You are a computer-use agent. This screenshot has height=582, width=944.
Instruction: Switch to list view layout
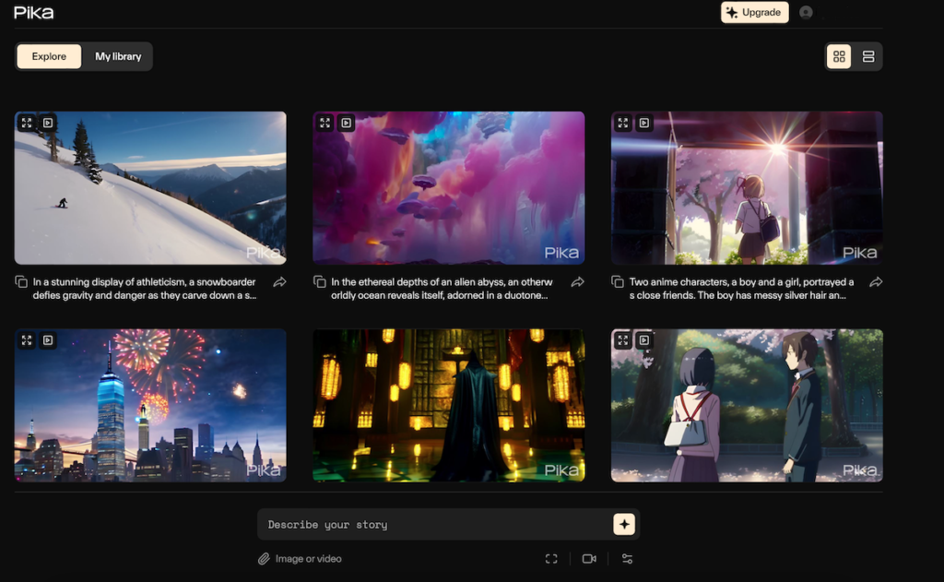868,57
